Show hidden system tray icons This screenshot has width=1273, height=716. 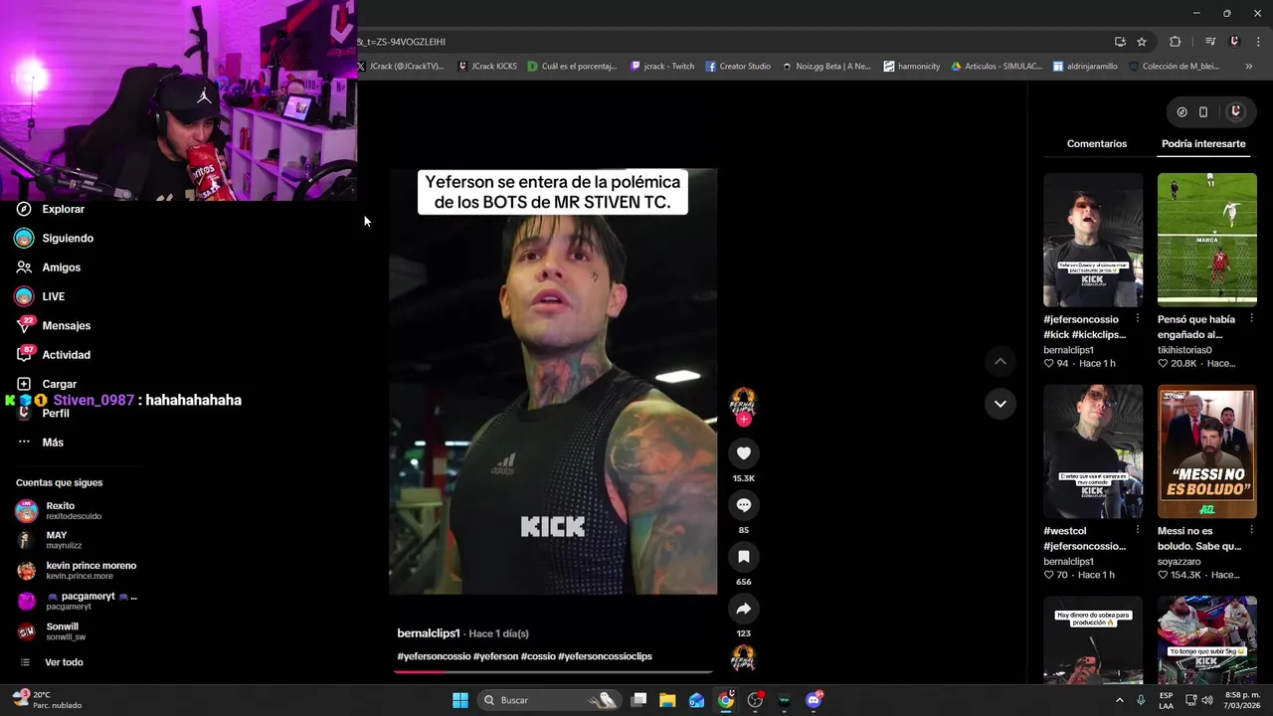point(1119,700)
